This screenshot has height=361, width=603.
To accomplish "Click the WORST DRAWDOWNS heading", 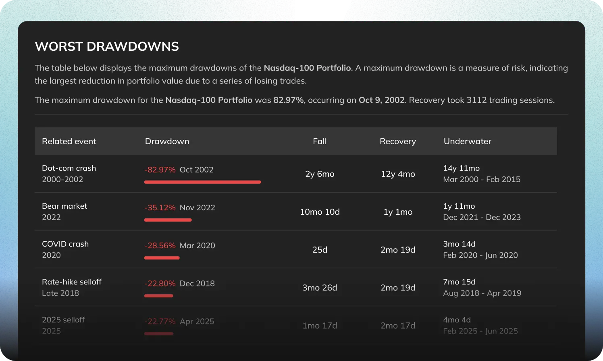I will point(107,46).
